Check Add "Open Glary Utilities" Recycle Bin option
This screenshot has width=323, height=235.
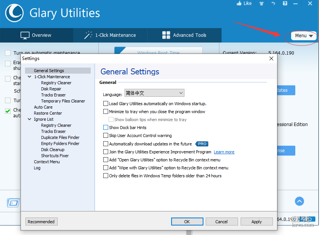(106, 159)
